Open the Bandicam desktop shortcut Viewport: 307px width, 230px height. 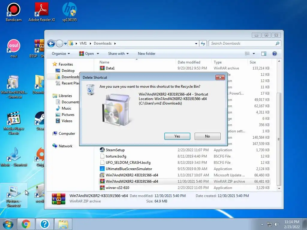pyautogui.click(x=13, y=12)
